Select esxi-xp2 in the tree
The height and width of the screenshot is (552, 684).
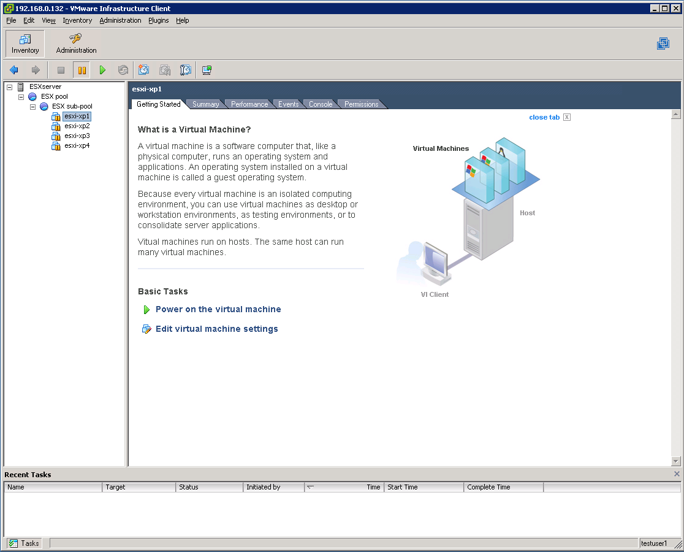pyautogui.click(x=77, y=126)
